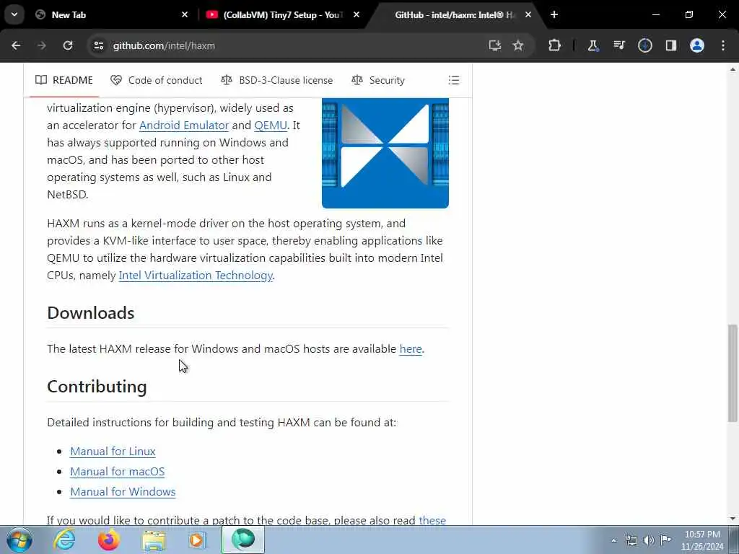This screenshot has width=739, height=554.
Task: Click the scrollbar down arrow
Action: coord(733,519)
